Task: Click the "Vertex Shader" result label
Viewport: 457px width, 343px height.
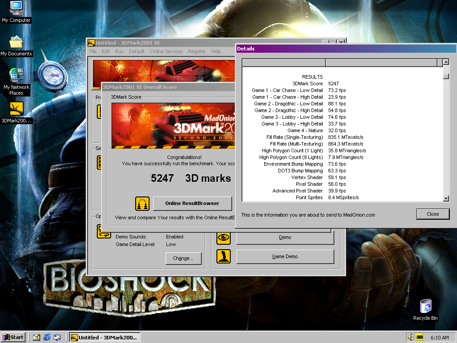Action: [x=307, y=178]
